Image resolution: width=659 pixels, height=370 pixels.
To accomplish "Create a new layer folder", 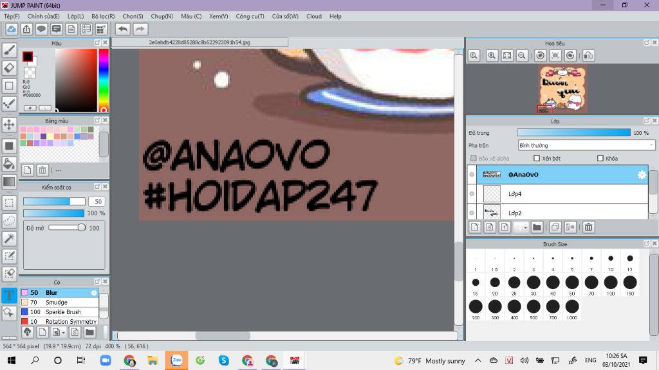I will pyautogui.click(x=537, y=227).
